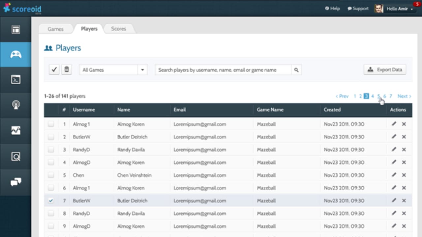Click the trash delete-selected icon
The height and width of the screenshot is (237, 422).
point(67,69)
